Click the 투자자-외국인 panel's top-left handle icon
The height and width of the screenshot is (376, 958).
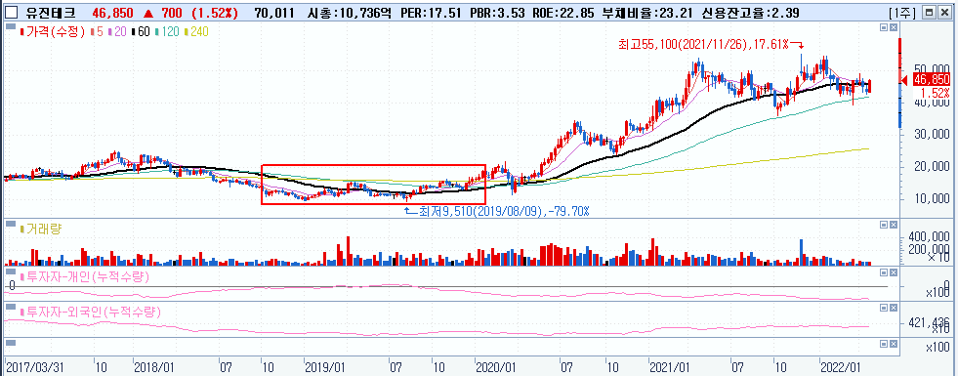point(10,307)
